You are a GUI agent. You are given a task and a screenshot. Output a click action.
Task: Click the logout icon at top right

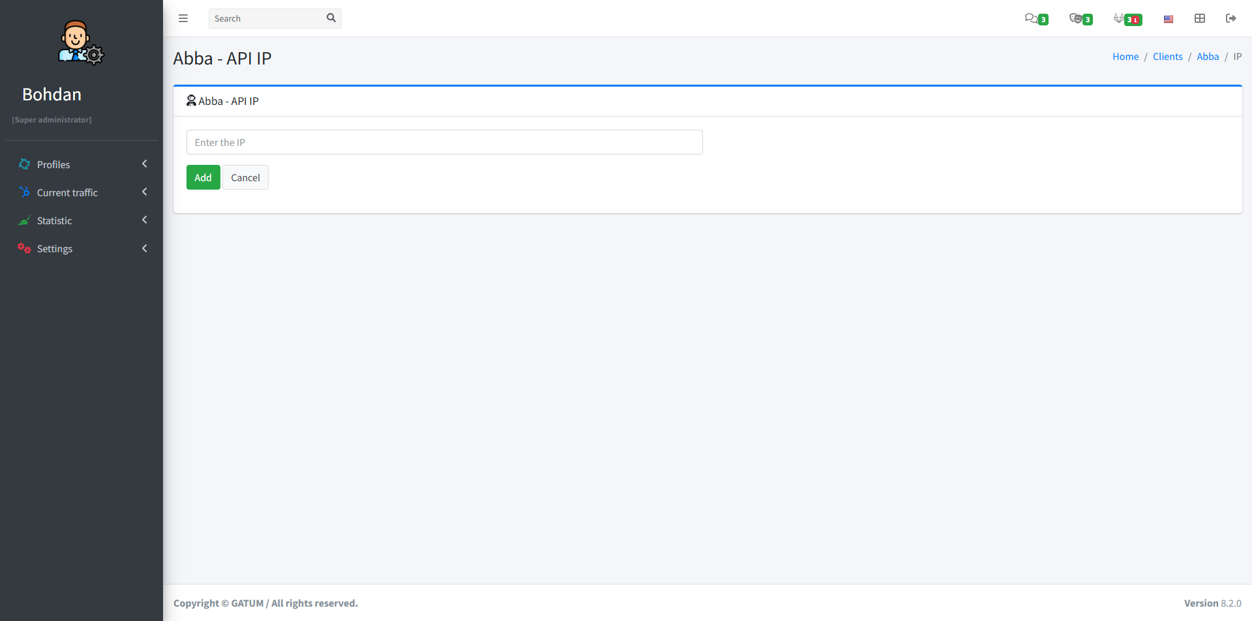coord(1232,18)
